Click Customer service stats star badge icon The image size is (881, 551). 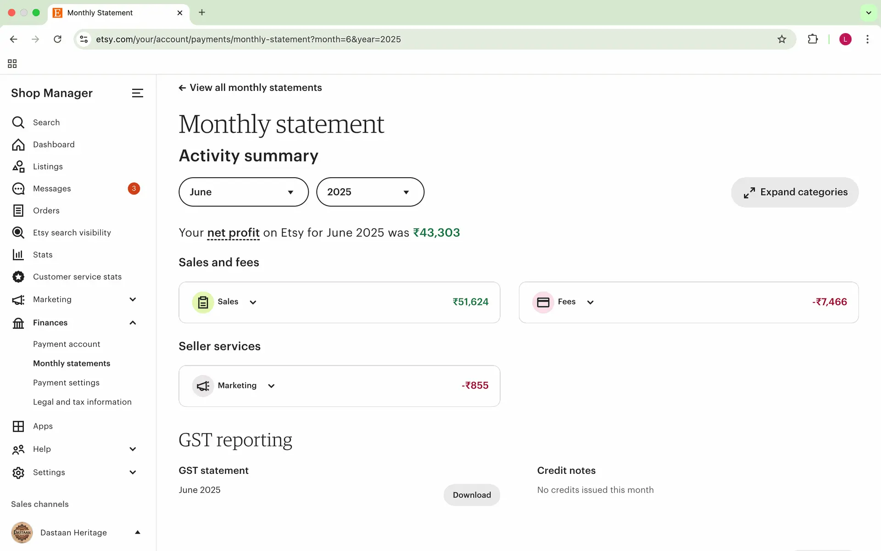tap(18, 276)
